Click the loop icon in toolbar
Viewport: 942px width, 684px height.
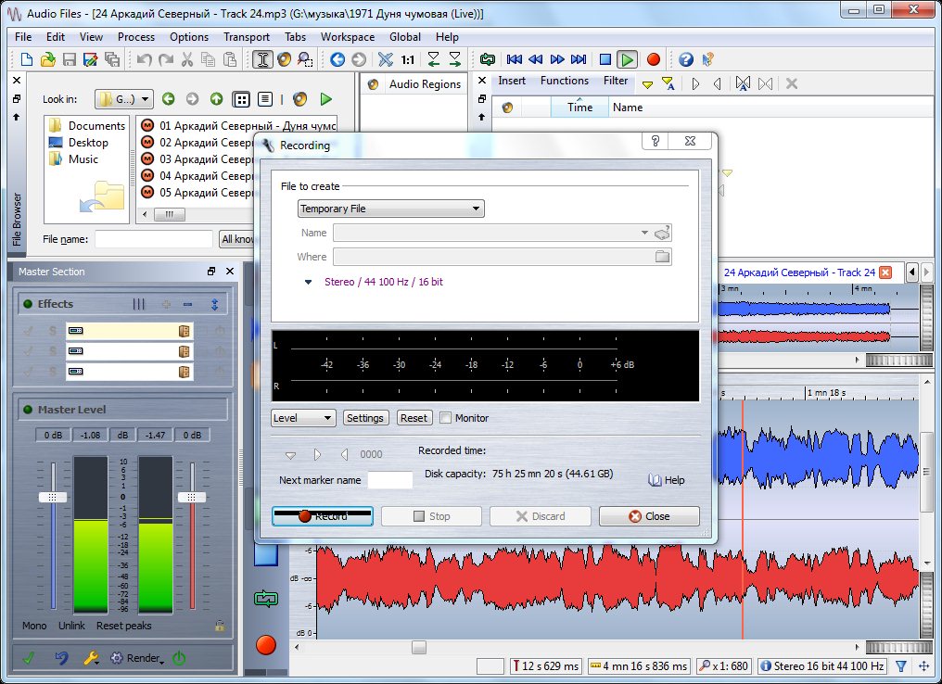point(487,59)
